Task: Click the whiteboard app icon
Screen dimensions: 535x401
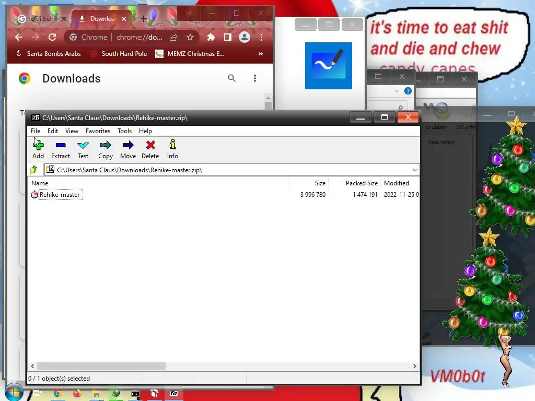Action: coord(328,65)
